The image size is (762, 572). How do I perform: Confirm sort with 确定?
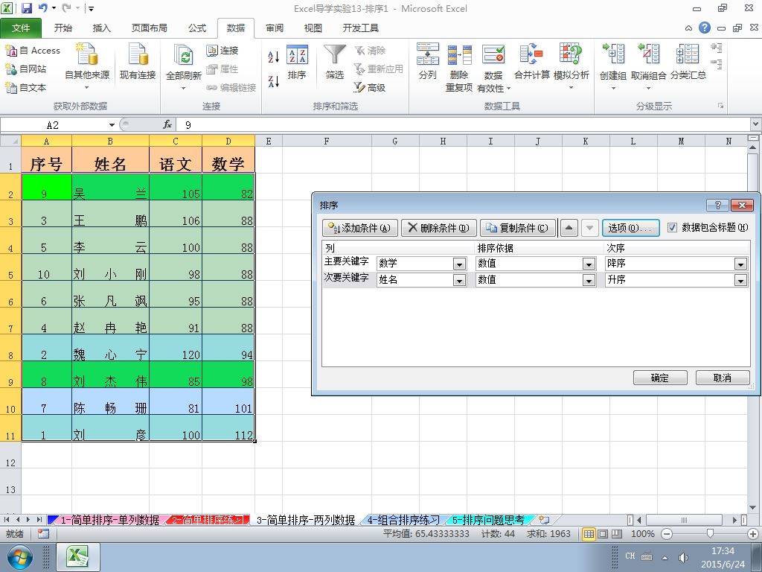(x=660, y=378)
